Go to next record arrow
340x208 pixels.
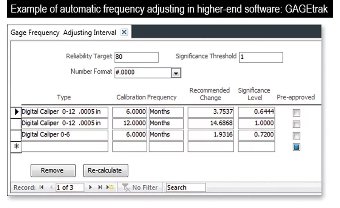coord(90,187)
